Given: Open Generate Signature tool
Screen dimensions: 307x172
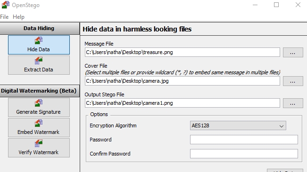Looking at the screenshot, I should coord(39,107).
